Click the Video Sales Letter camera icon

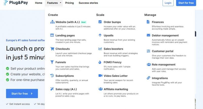pos(100,76)
